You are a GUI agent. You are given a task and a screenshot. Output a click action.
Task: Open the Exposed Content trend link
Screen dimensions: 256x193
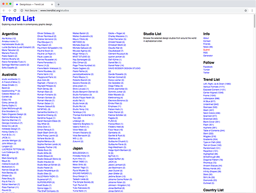[x=214, y=90]
